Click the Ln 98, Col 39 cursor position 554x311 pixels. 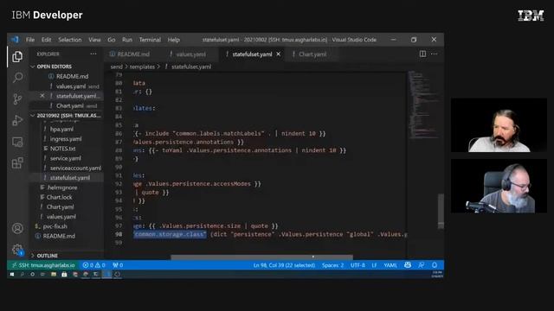tap(284, 265)
